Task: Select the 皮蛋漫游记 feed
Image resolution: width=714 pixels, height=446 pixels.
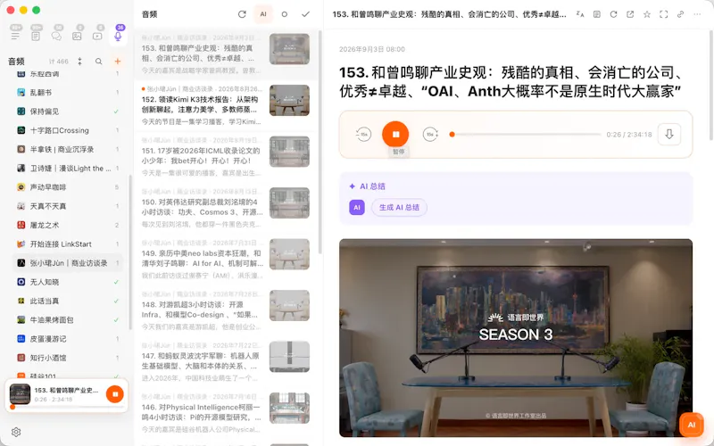Action: pos(68,339)
